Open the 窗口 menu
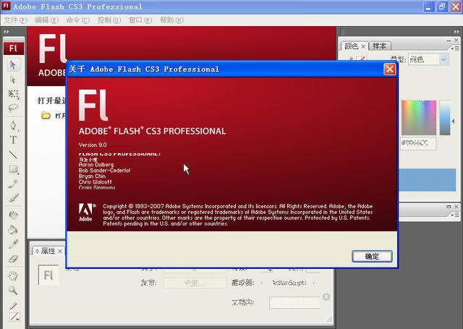The width and height of the screenshot is (463, 329). pyautogui.click(x=140, y=20)
